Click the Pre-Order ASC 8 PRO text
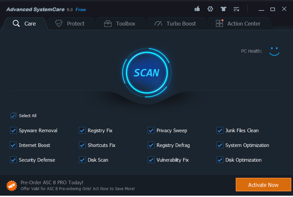 pyautogui.click(x=52, y=182)
